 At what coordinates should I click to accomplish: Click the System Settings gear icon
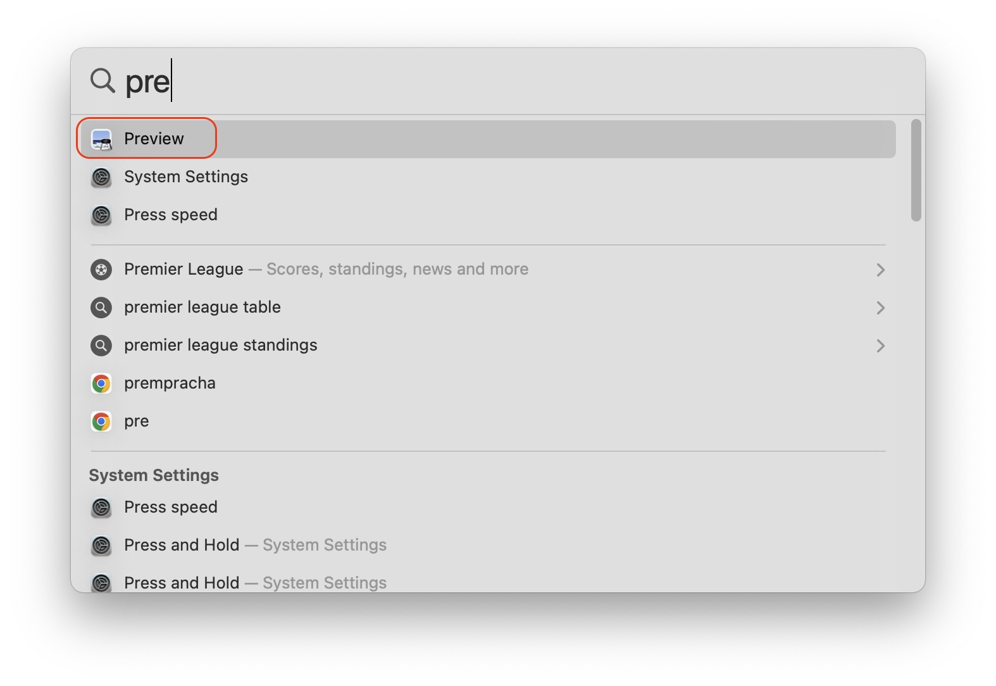pos(101,177)
